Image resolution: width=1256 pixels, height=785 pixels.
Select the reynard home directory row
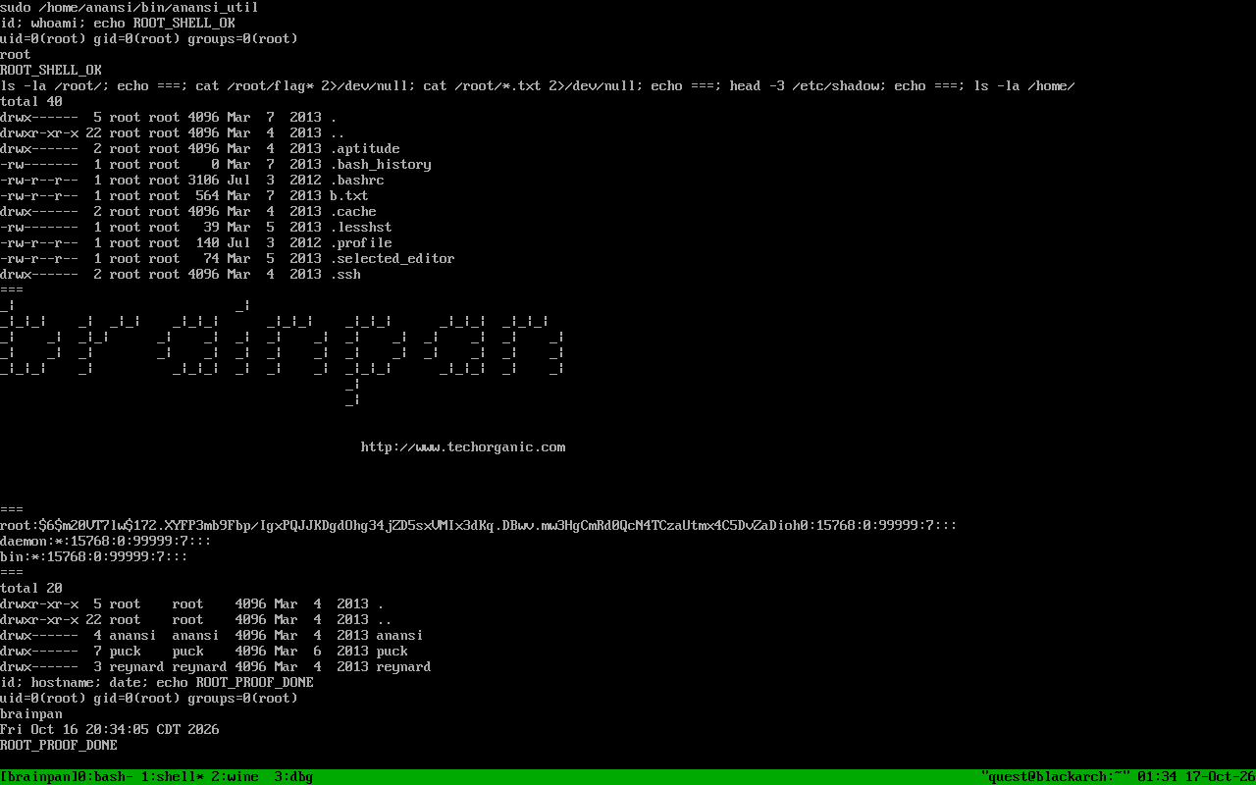point(216,667)
